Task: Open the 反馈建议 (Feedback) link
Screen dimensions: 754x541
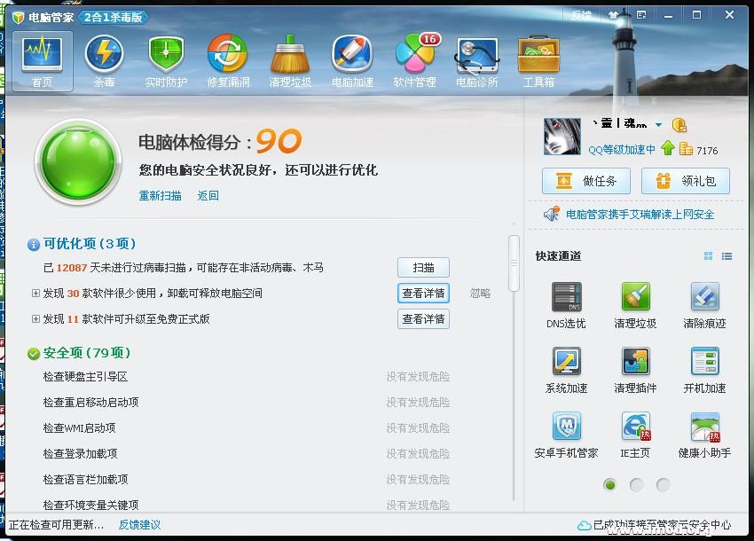Action: tap(142, 525)
